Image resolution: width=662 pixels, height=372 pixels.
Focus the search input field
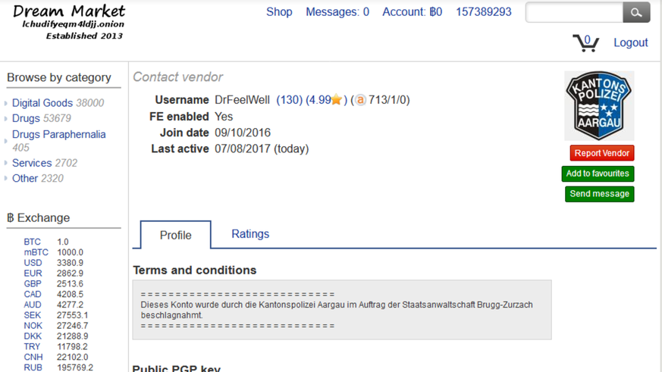coord(574,12)
